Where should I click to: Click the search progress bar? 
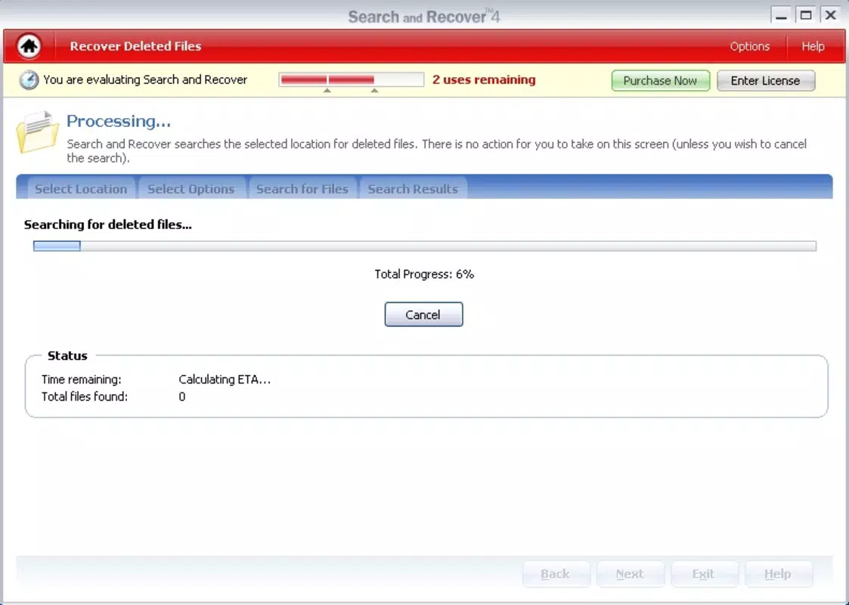coord(425,246)
